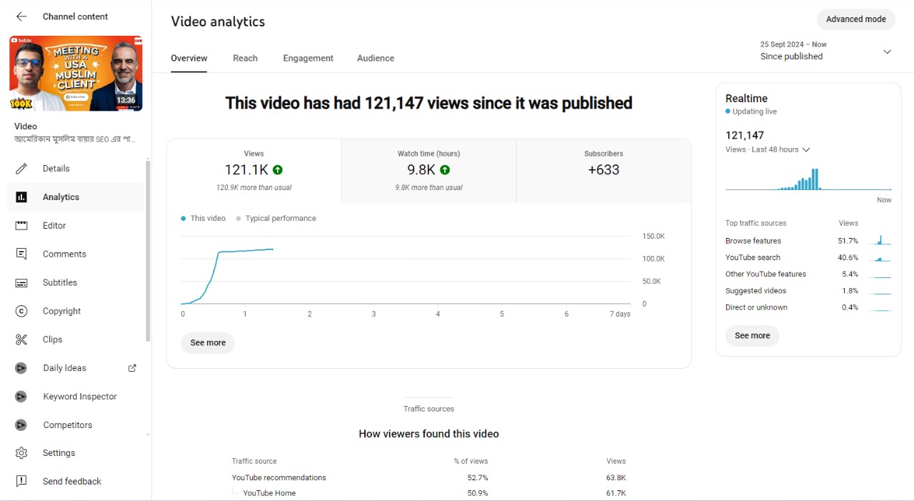Image resolution: width=914 pixels, height=501 pixels.
Task: Open the Settings gear icon
Action: coord(21,453)
